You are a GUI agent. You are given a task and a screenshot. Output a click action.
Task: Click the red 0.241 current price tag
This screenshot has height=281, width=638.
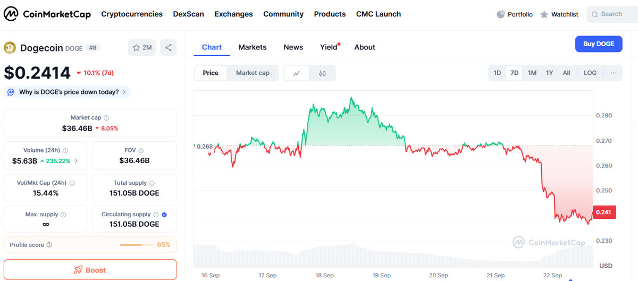point(604,212)
